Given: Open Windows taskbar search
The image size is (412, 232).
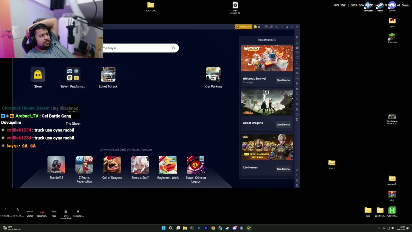Looking at the screenshot, I should click(171, 228).
